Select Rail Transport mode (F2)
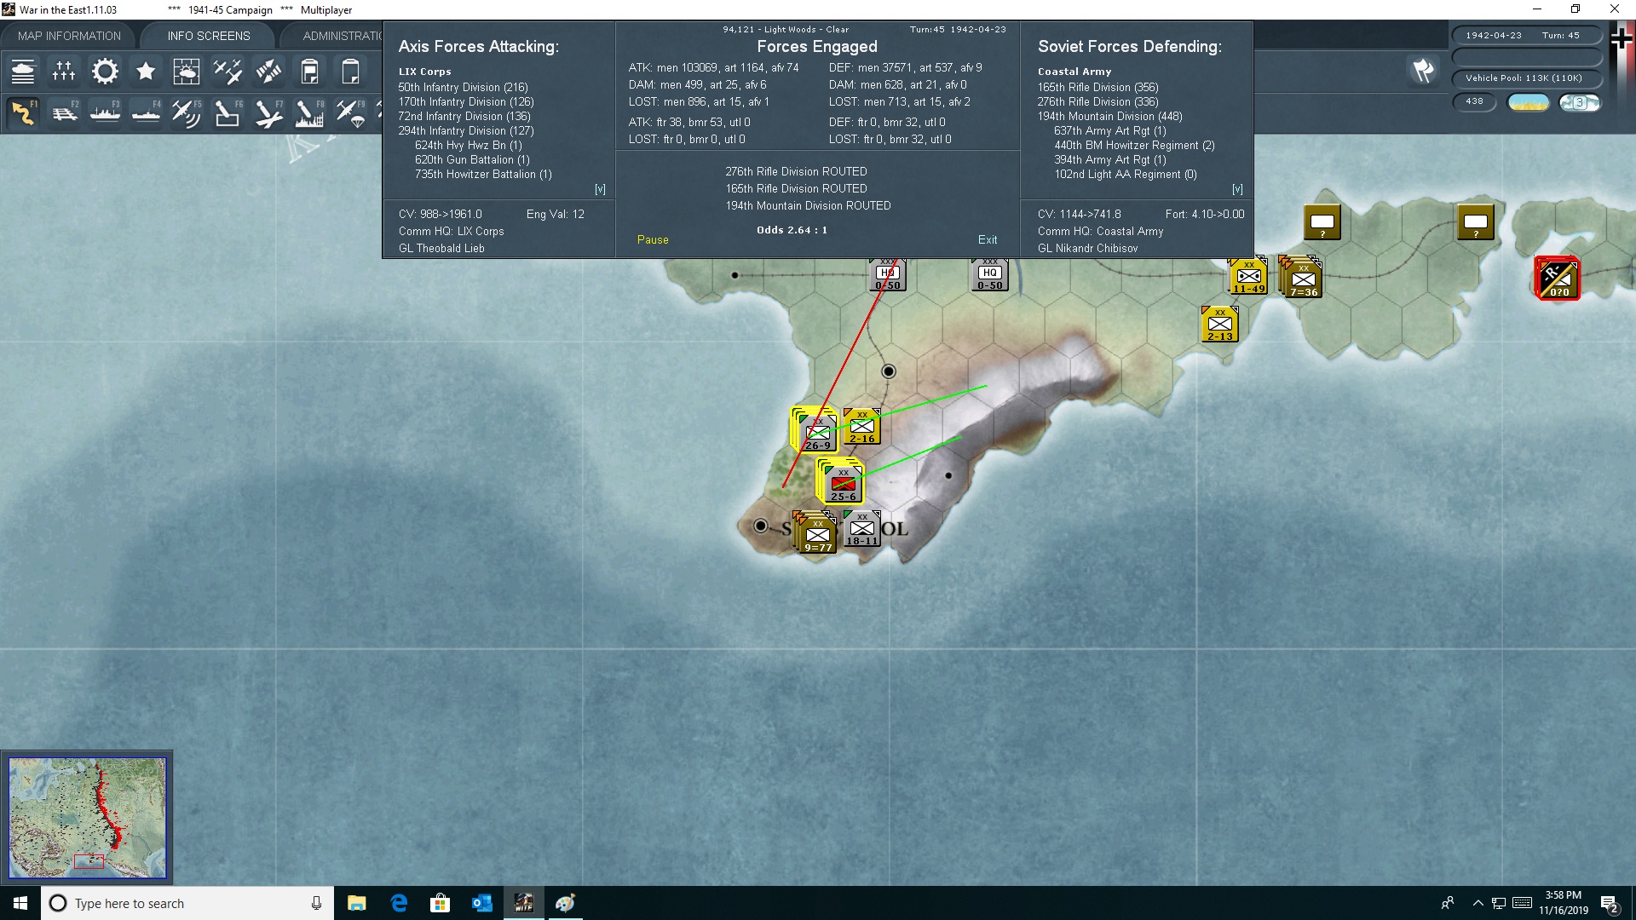 click(64, 113)
